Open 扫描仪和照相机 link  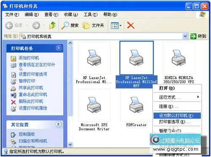coord(33,141)
